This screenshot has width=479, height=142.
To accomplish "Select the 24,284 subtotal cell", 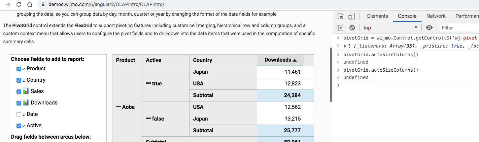I will click(x=280, y=95).
